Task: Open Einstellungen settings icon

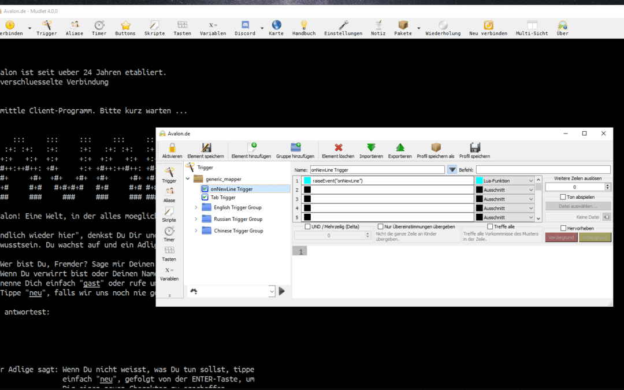Action: pos(343,28)
